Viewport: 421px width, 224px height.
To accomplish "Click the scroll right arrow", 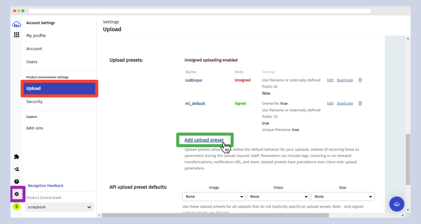I will [x=402, y=215].
